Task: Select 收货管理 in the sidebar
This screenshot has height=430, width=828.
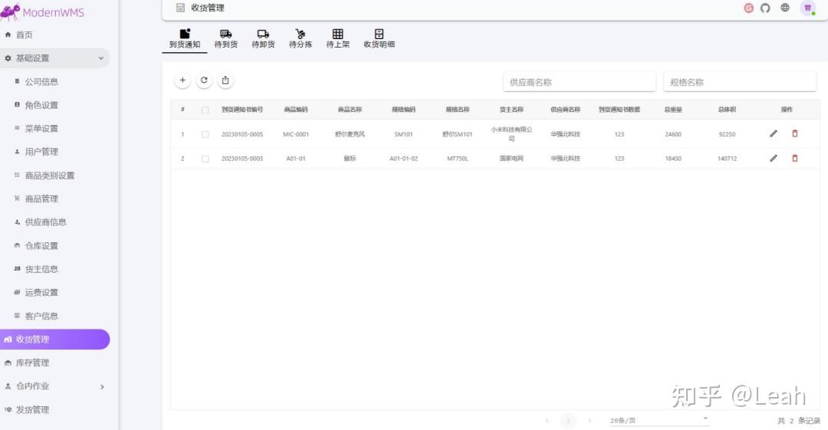Action: [55, 339]
